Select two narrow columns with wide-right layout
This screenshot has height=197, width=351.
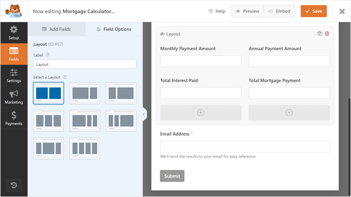pos(121,121)
